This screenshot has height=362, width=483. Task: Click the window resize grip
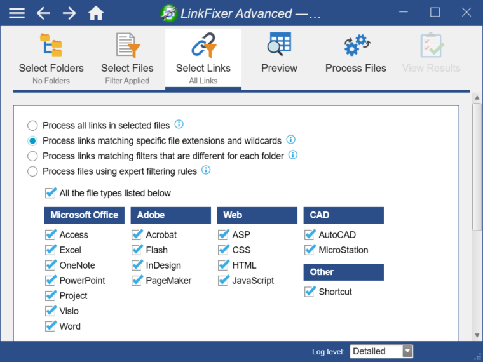tap(478, 357)
